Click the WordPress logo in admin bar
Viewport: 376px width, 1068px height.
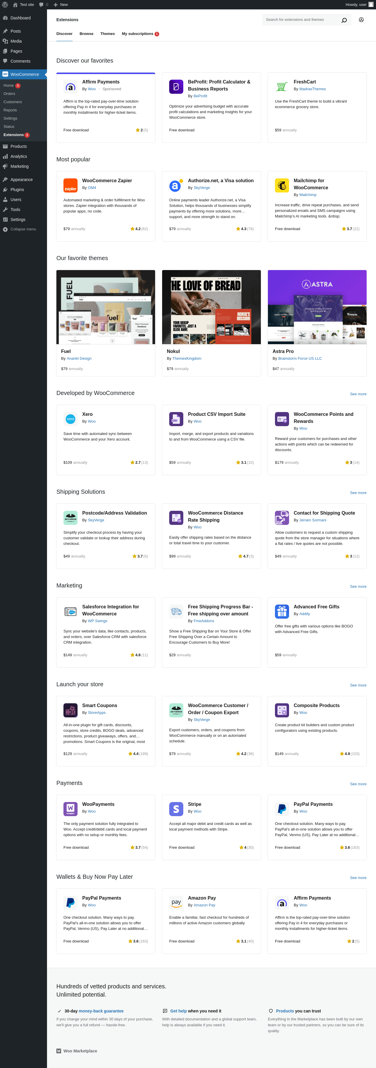pos(5,5)
